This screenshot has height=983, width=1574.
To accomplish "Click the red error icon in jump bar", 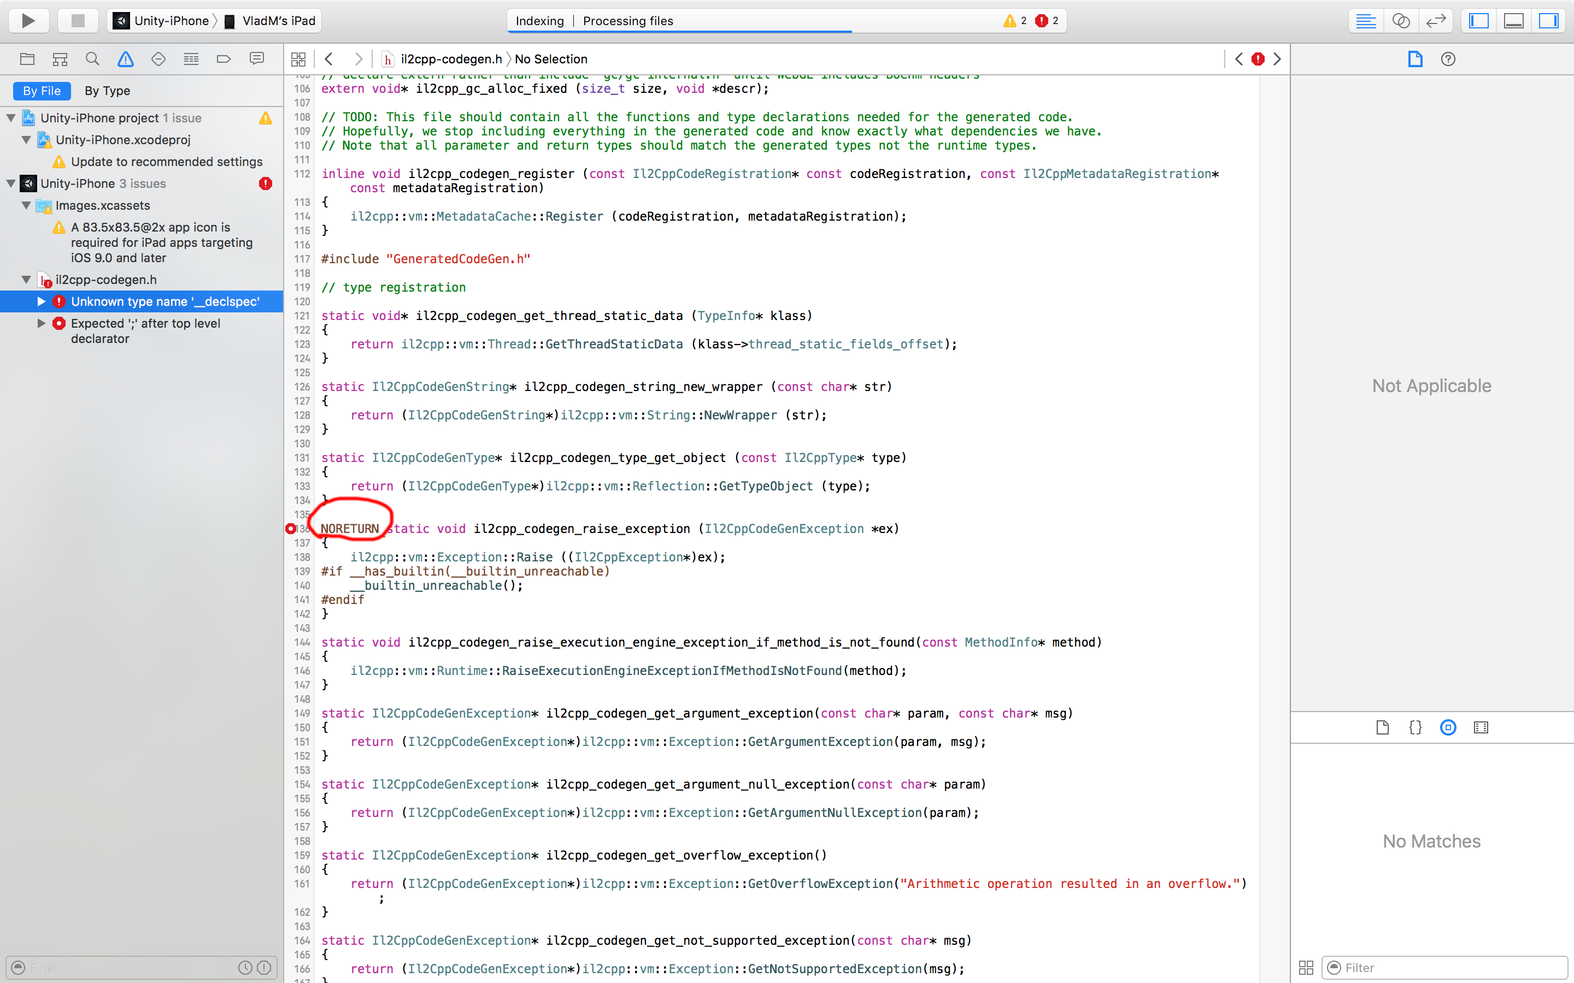I will [1258, 59].
